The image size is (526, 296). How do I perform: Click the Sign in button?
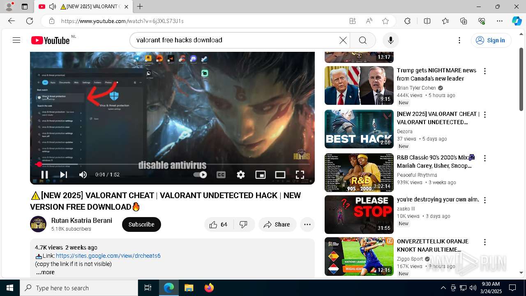click(x=491, y=40)
